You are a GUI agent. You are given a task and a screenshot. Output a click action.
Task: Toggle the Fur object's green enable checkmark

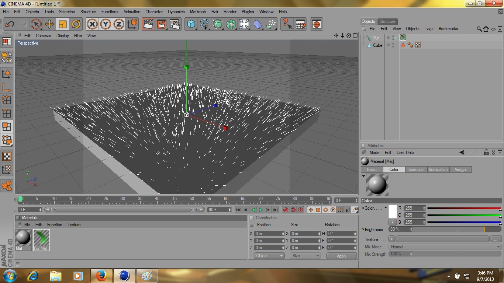(x=397, y=37)
